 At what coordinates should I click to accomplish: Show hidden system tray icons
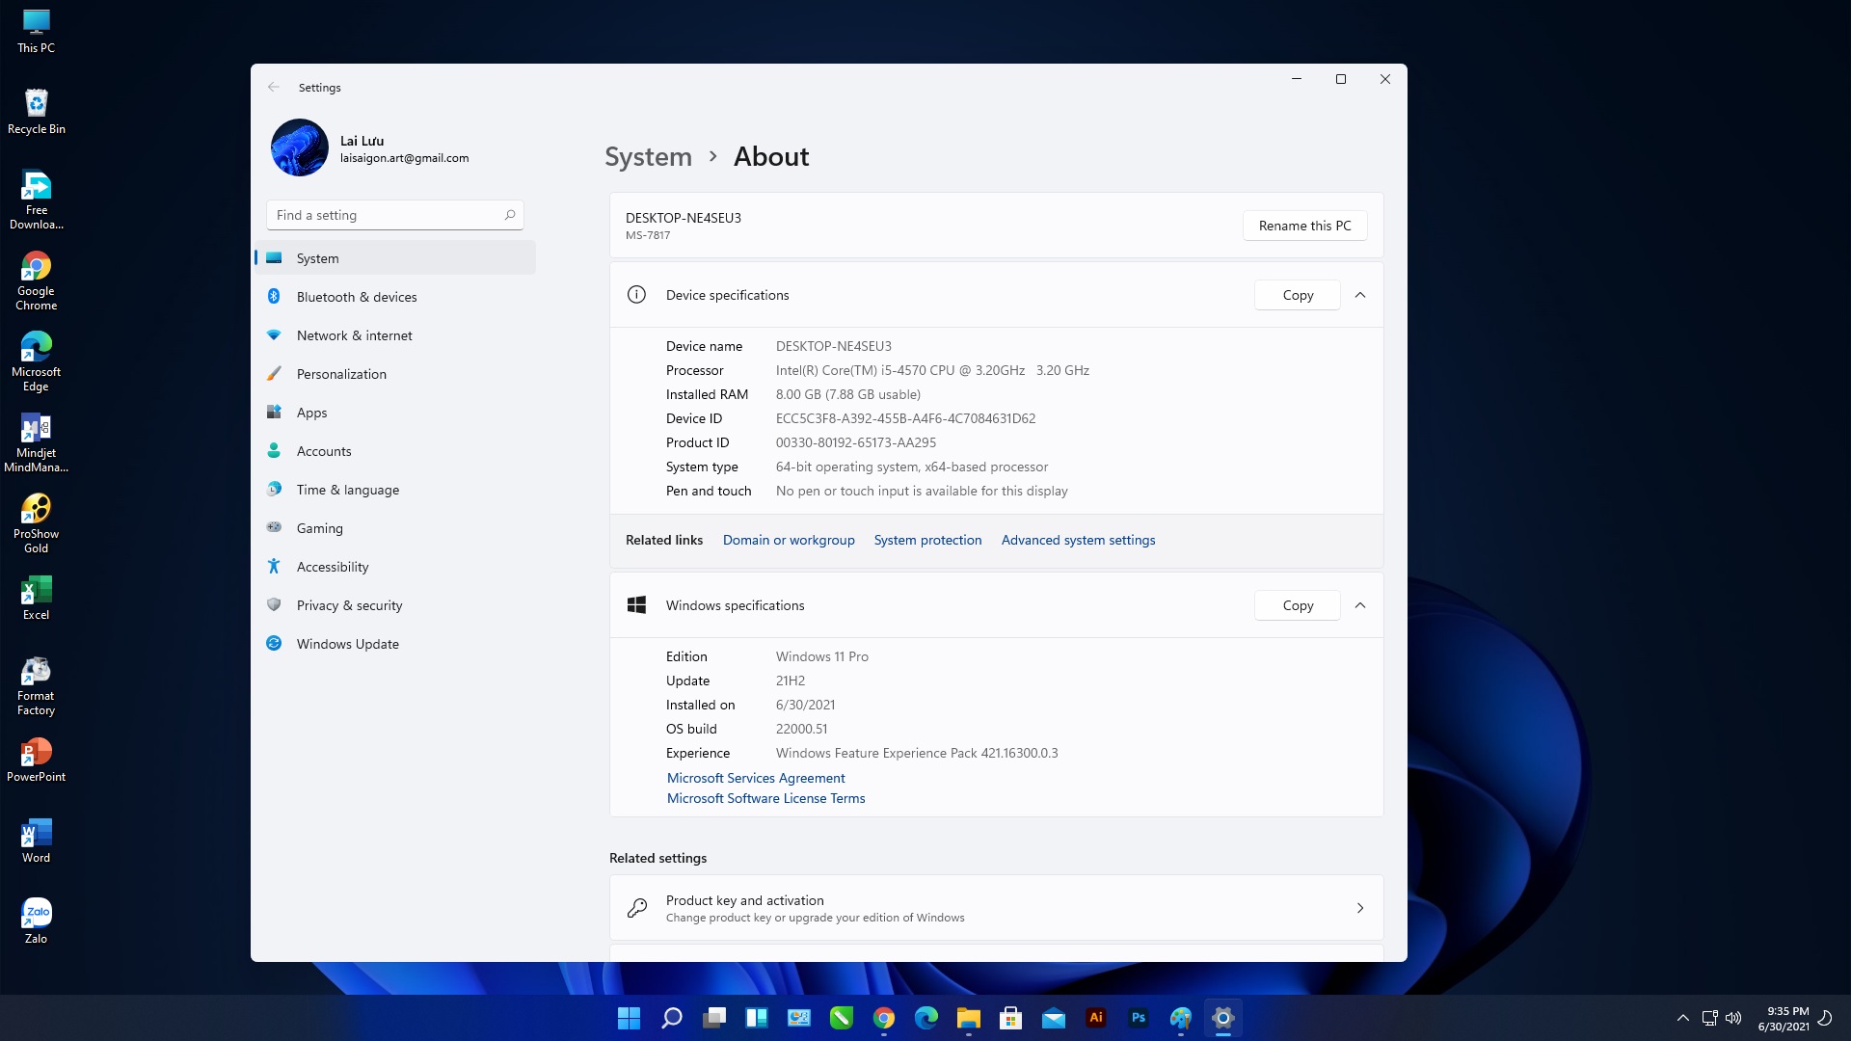tap(1683, 1018)
